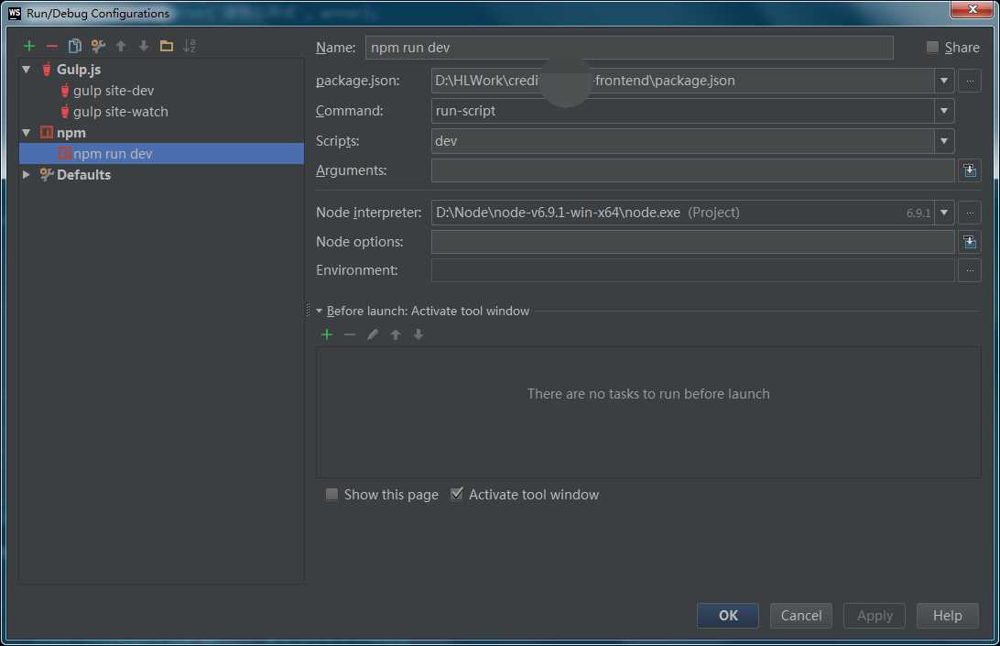1000x646 pixels.
Task: Select the Defaults group
Action: [83, 174]
